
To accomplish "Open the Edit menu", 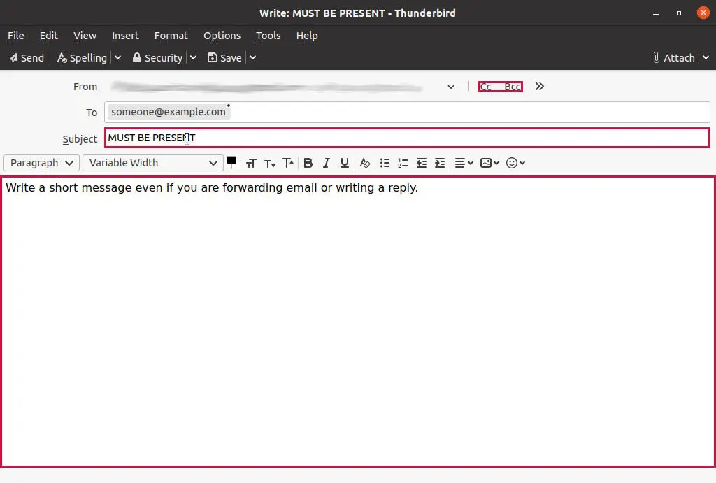I will tap(48, 36).
